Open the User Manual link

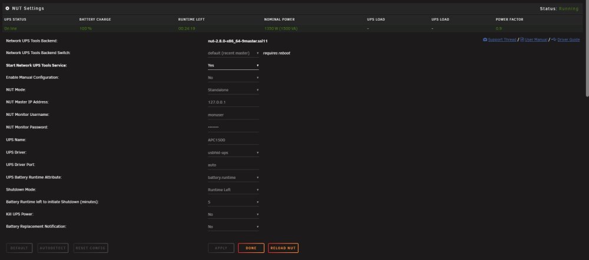pyautogui.click(x=535, y=40)
